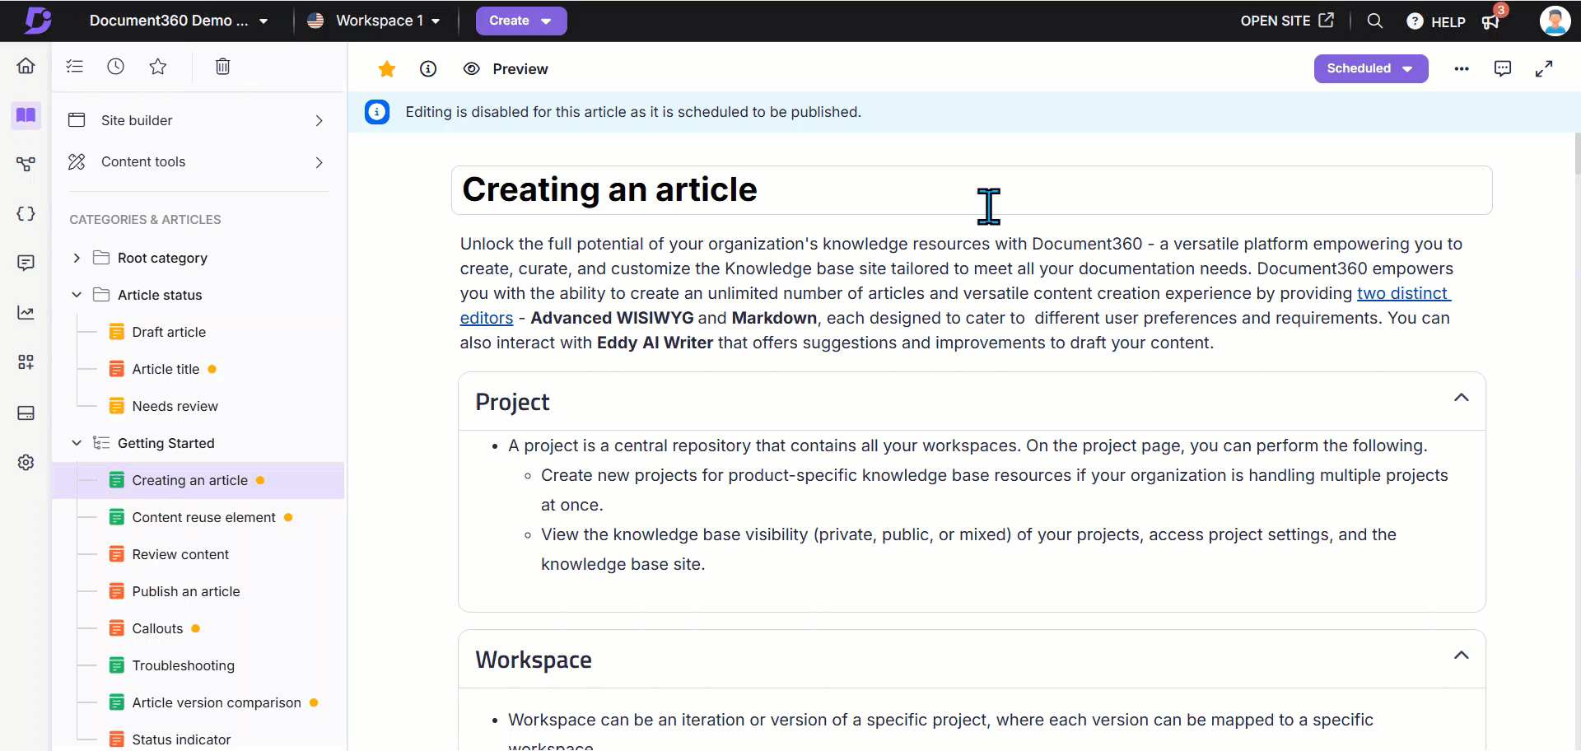Expand editor to full screen
Screen dimensions: 1581x751
[1544, 69]
